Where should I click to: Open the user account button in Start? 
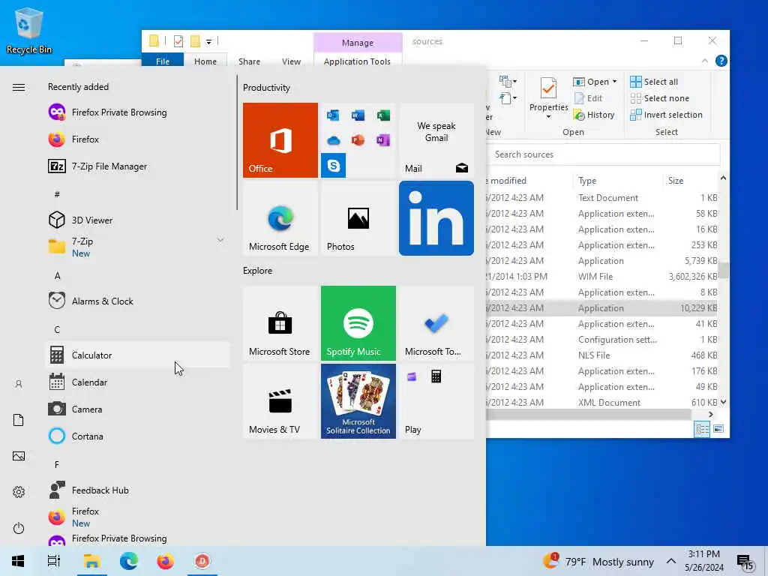pyautogui.click(x=19, y=384)
